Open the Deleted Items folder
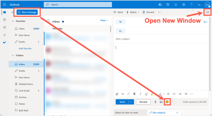 26,84
